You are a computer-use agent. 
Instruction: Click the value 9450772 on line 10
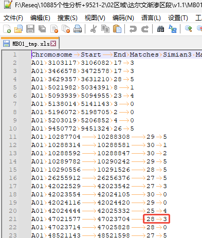pyautogui.click(x=62, y=129)
